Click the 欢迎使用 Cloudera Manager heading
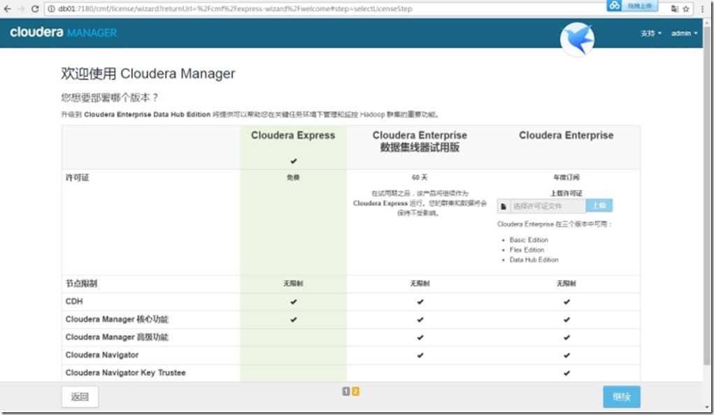This screenshot has height=415, width=714. (x=148, y=73)
